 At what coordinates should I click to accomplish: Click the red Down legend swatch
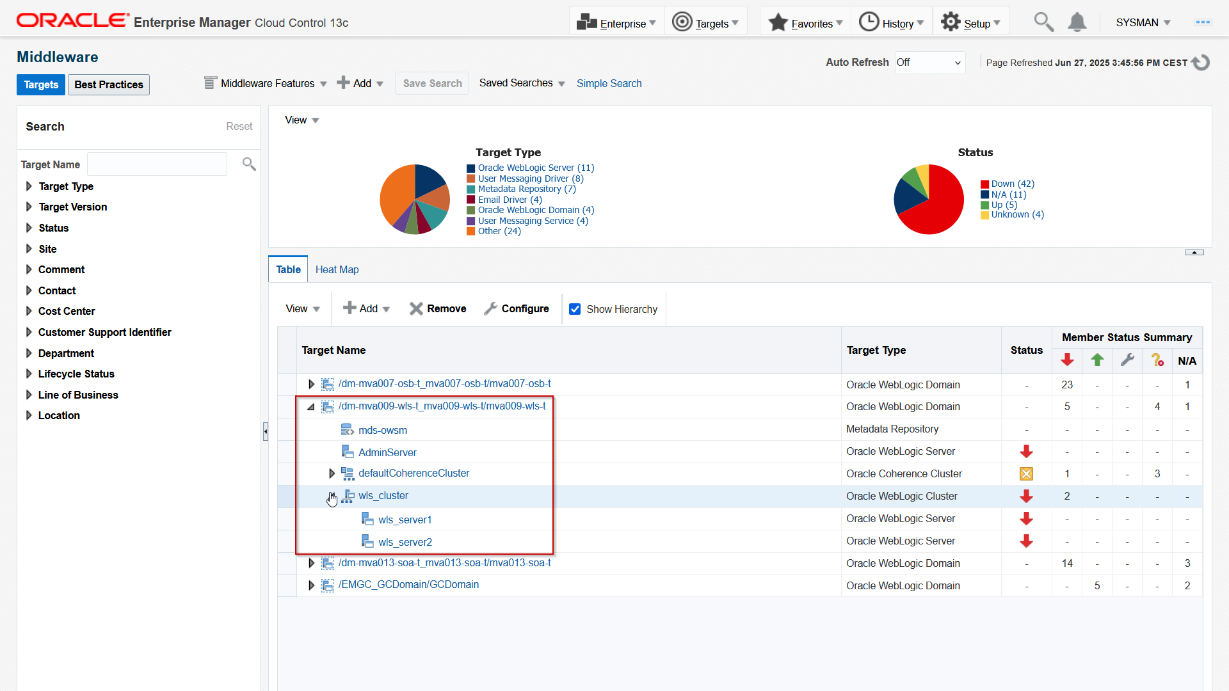pos(984,184)
